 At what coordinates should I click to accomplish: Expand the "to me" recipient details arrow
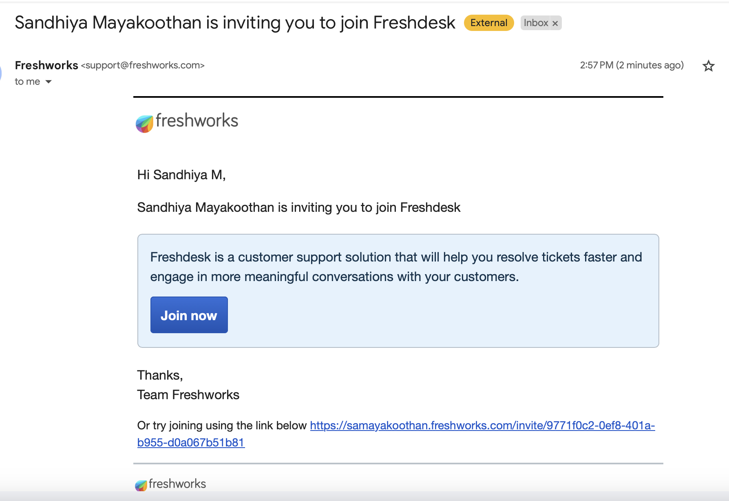pos(49,82)
